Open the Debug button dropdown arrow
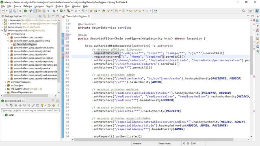The image size is (260, 146). pyautogui.click(x=57, y=11)
